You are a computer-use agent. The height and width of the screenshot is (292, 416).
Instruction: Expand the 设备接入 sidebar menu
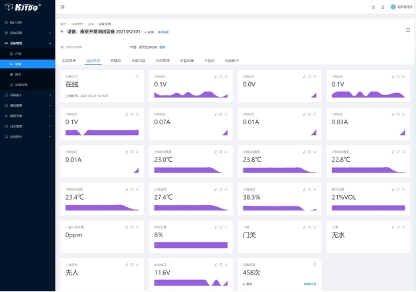(x=25, y=95)
